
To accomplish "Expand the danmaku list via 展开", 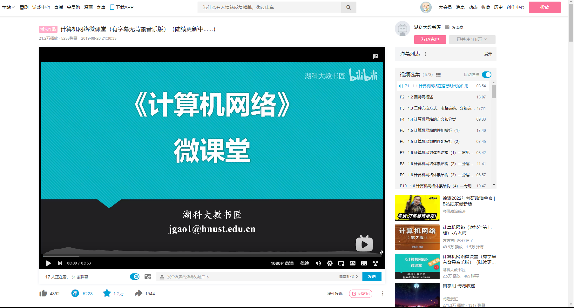I will click(488, 54).
